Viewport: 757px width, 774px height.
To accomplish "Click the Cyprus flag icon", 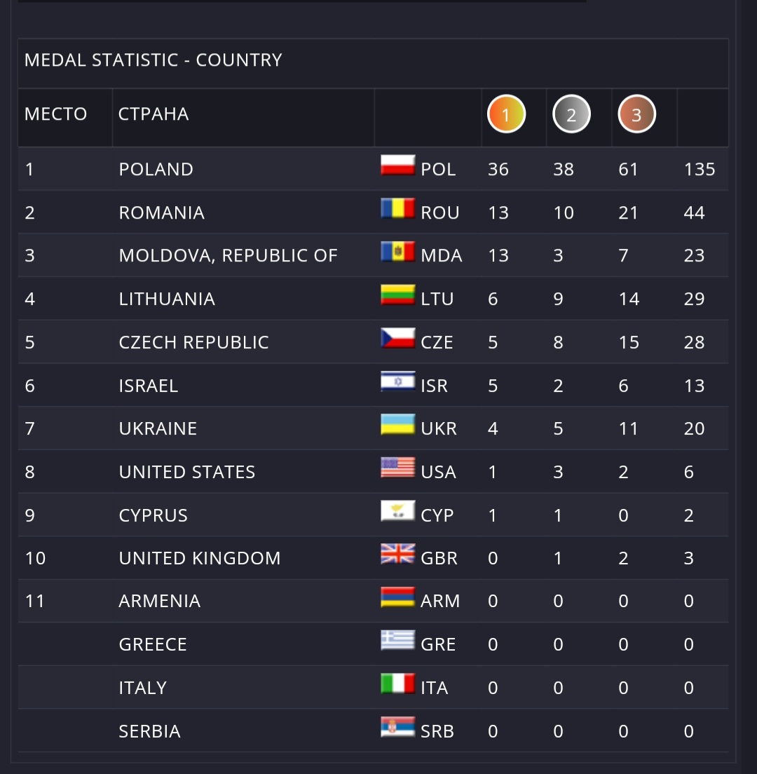I will 397,511.
